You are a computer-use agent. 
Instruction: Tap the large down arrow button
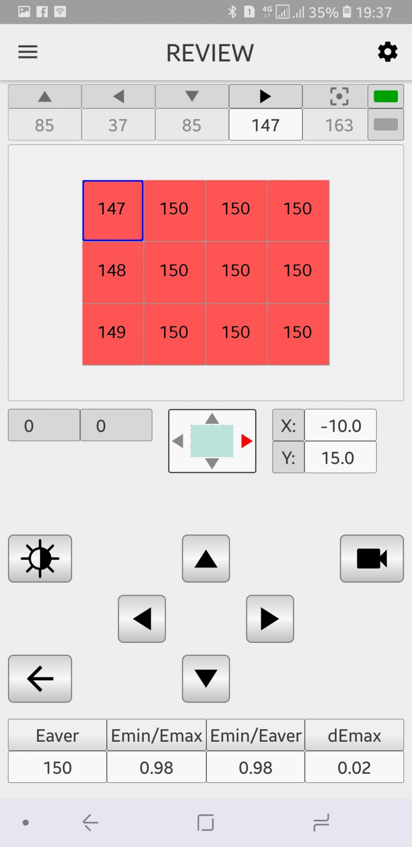(206, 679)
